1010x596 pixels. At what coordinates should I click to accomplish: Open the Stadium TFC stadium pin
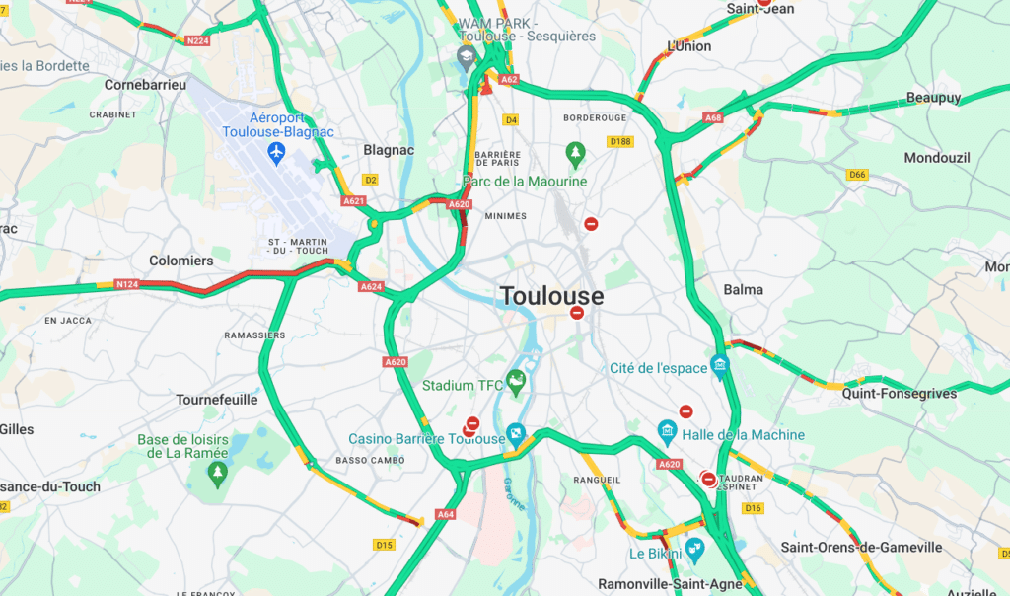tap(515, 382)
